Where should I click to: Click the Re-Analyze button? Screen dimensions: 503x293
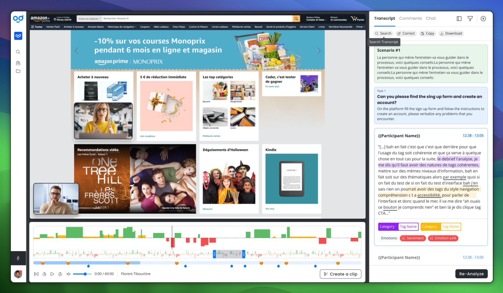tap(471, 274)
